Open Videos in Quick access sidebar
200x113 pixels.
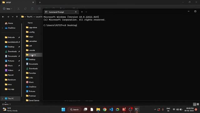click(x=10, y=70)
